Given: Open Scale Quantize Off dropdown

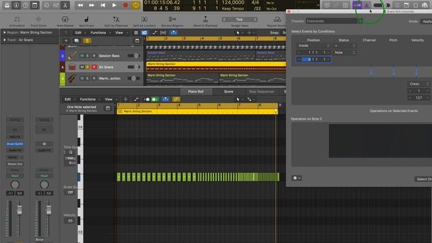Looking at the screenshot, I should (x=70, y=192).
